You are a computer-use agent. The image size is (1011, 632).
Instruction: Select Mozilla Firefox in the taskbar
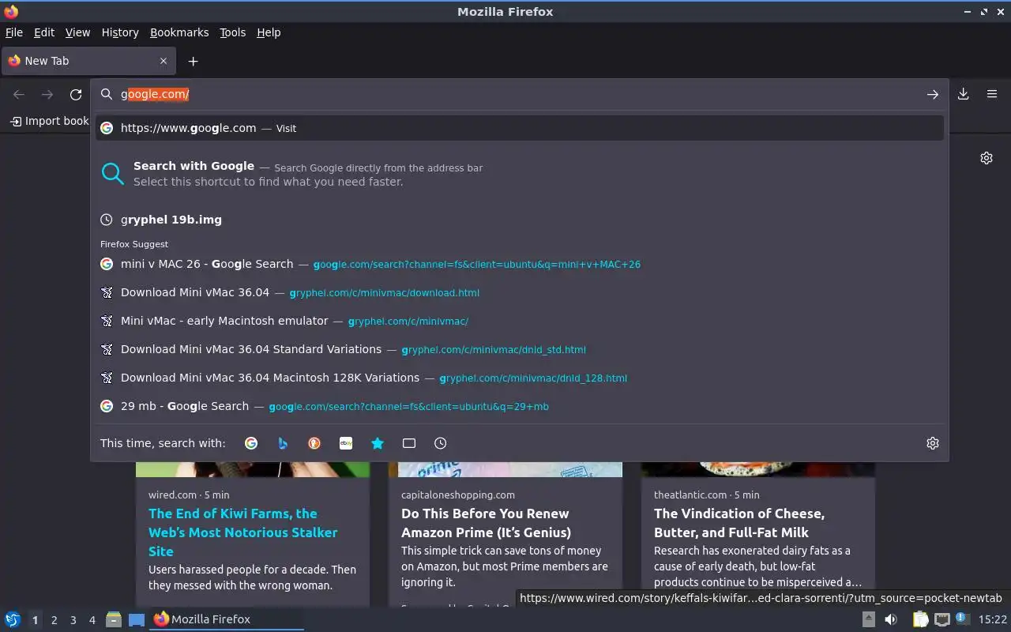coord(227,619)
